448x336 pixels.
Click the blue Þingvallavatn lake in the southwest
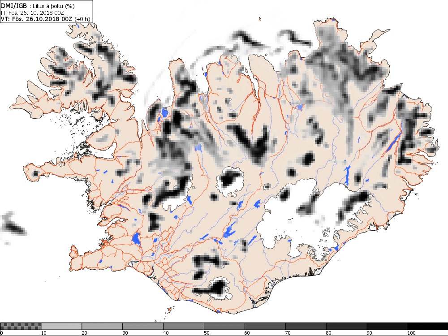point(136,239)
